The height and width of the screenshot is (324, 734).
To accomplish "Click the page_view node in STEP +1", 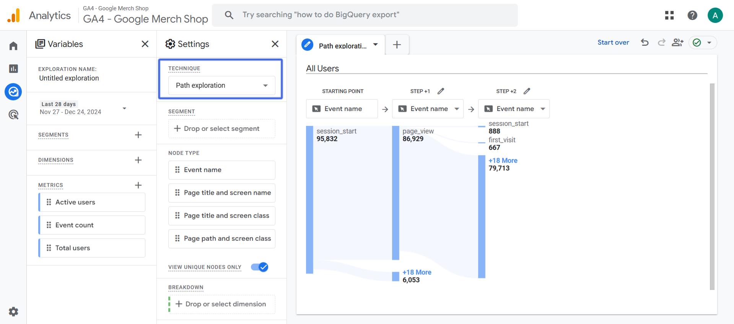I will [x=395, y=193].
